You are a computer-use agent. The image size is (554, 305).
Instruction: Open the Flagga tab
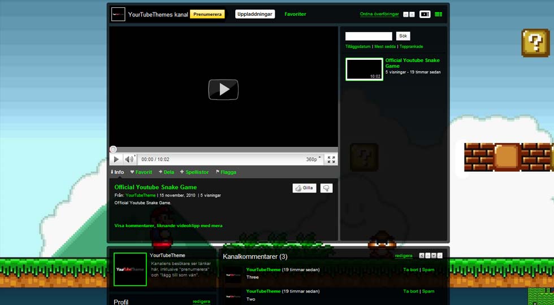click(x=226, y=172)
